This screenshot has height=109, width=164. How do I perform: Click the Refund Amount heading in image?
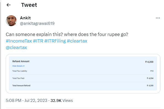(21, 61)
